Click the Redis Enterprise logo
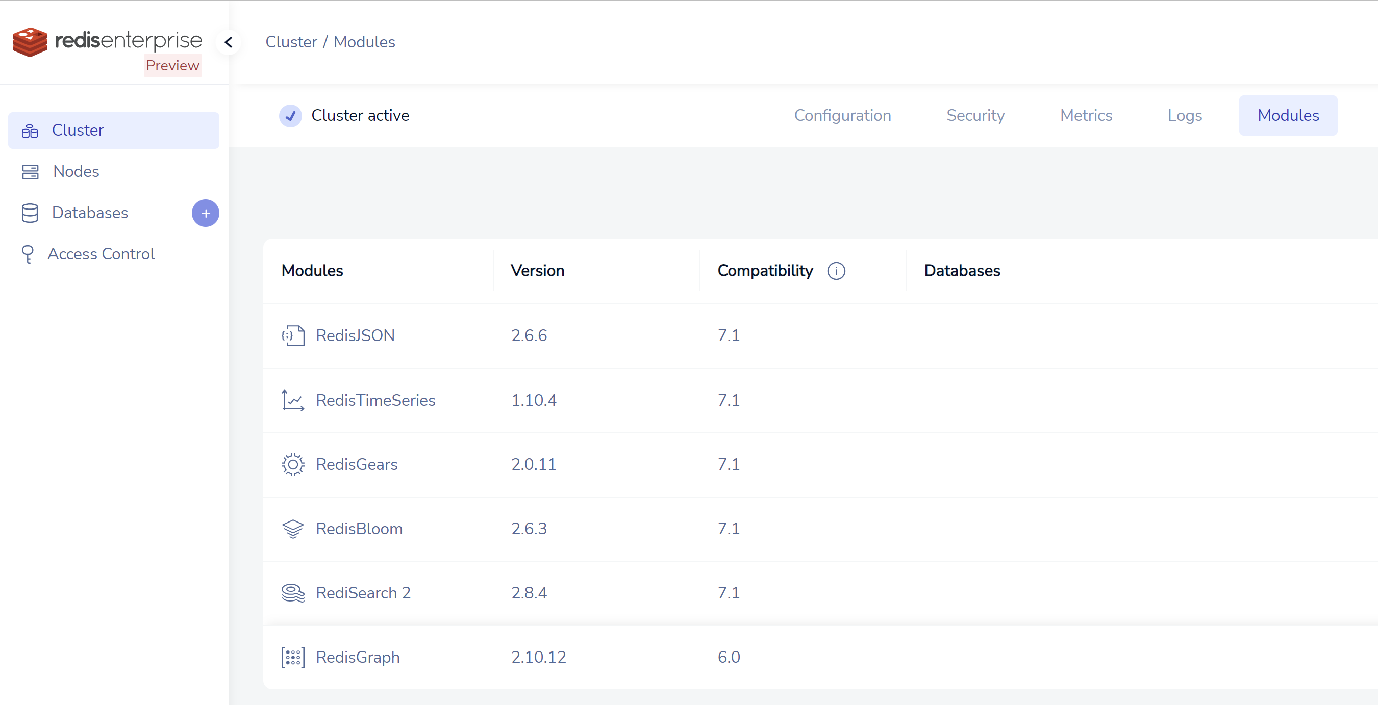1378x705 pixels. click(x=107, y=41)
